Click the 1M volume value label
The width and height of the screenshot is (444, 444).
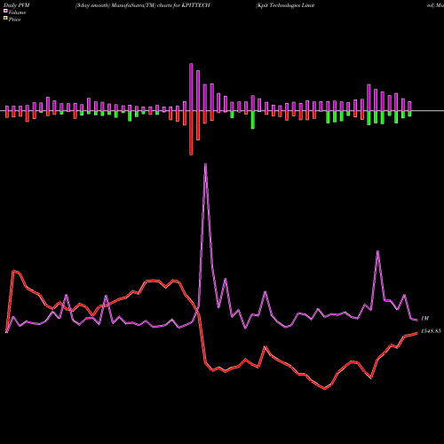[x=424, y=319]
